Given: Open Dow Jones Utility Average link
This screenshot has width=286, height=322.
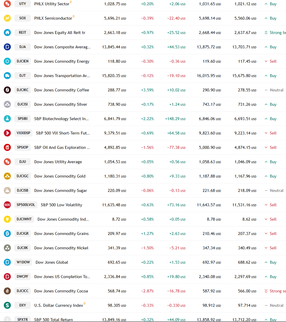Looking at the screenshot, I should click(58, 162).
